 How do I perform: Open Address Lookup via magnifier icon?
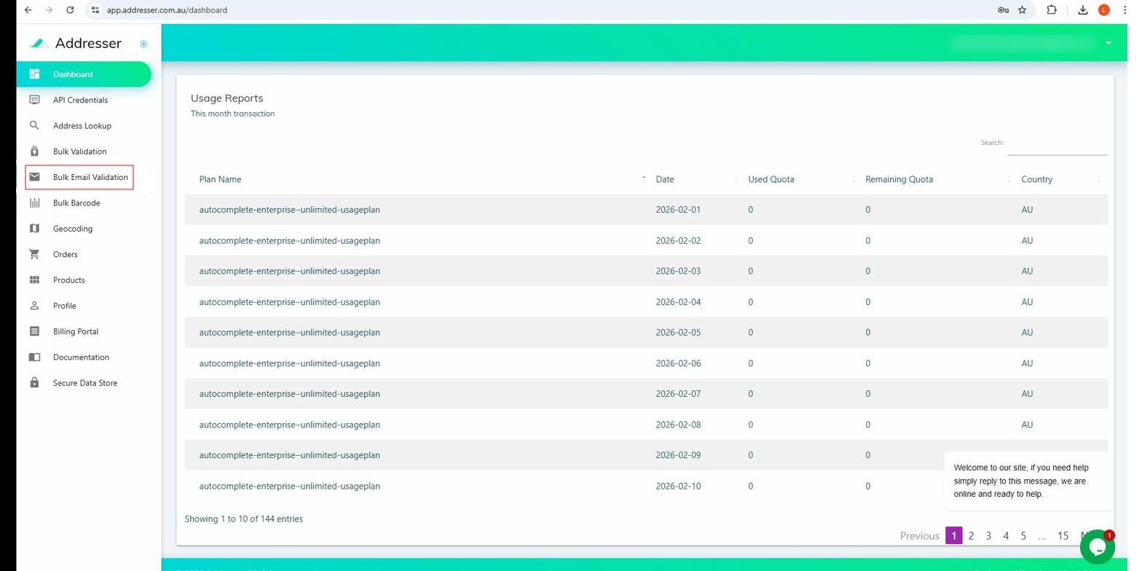coord(34,125)
